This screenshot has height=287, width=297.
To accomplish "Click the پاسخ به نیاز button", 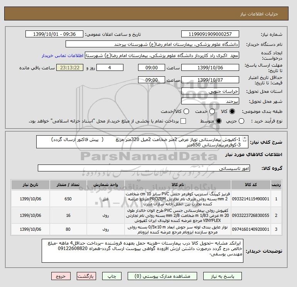I will coord(223,276).
